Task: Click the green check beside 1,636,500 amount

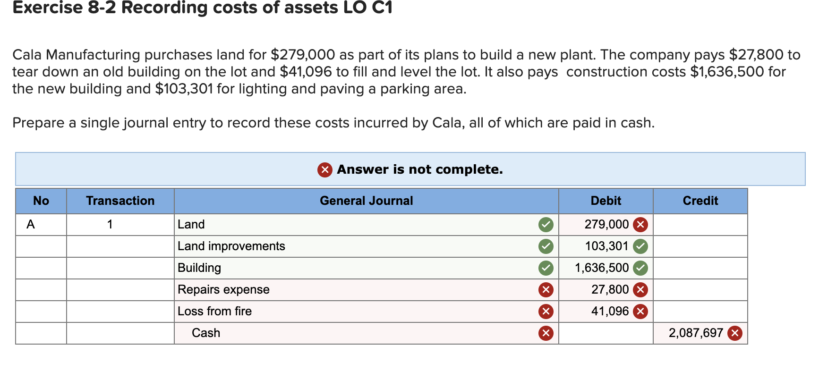Action: [640, 268]
